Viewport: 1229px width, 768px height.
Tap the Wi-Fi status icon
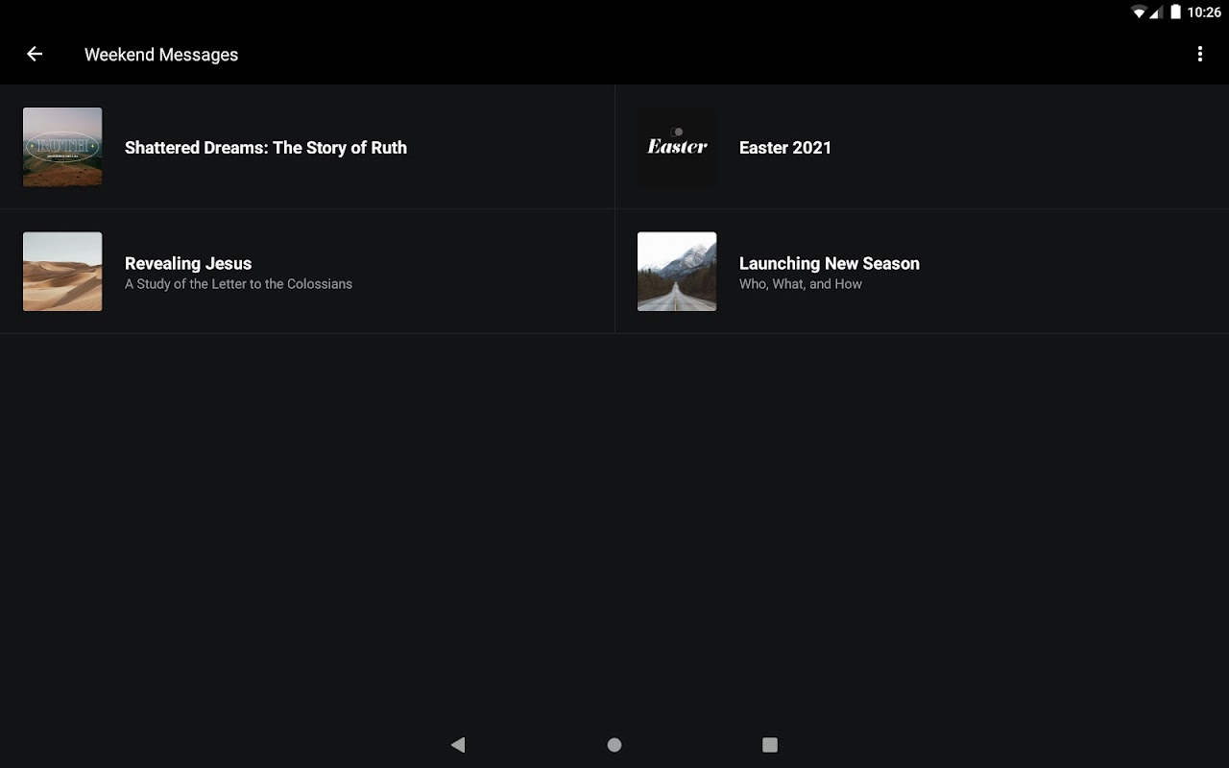1139,12
